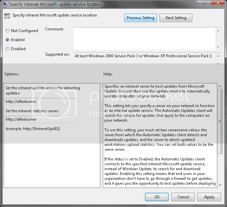
Task: Click the setting title beside the policy icon
Action: pyautogui.click(x=54, y=15)
